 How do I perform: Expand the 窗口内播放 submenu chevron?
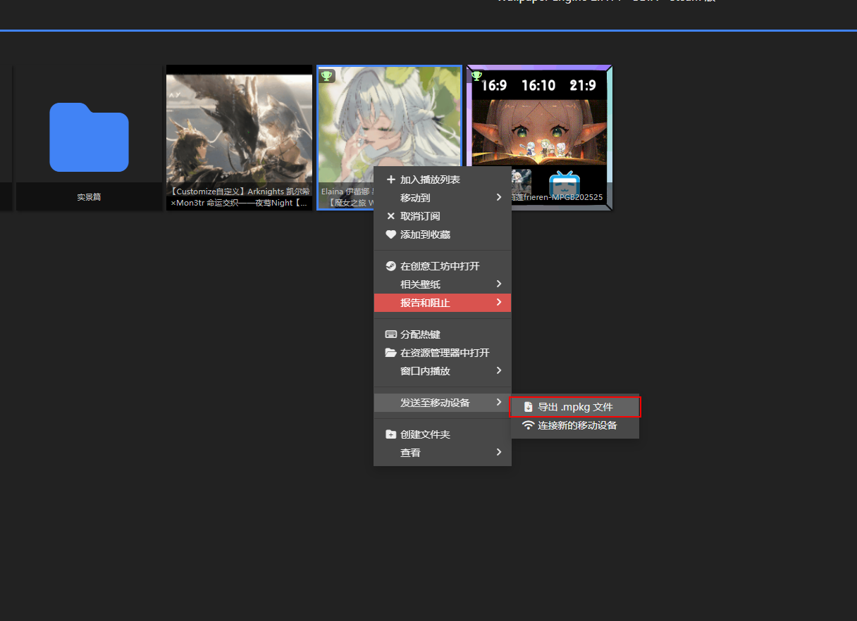[499, 370]
